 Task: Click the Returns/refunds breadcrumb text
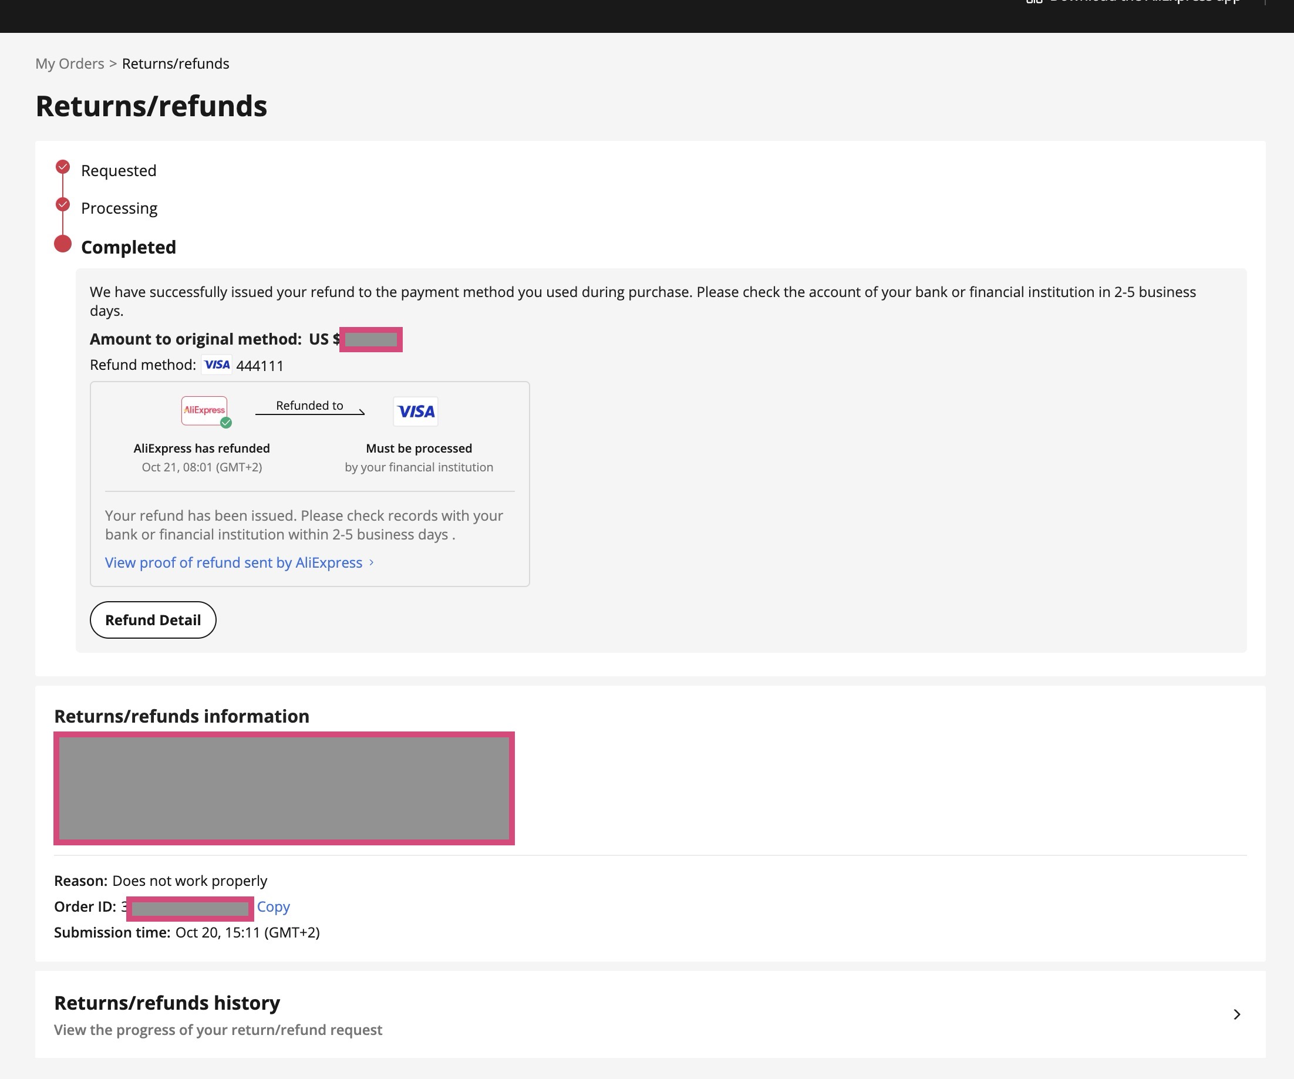[176, 63]
